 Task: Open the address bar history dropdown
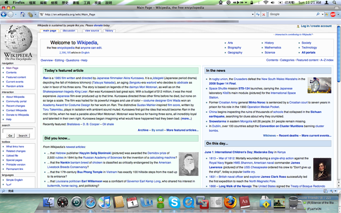pyautogui.click(x=253, y=14)
